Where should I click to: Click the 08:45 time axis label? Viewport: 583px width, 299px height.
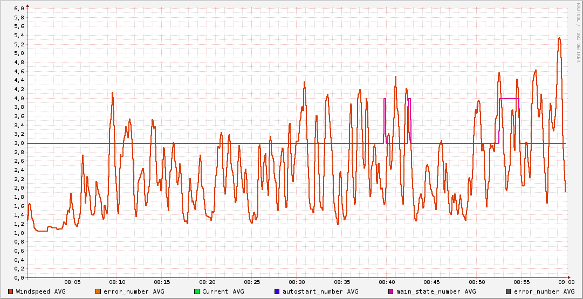[x=431, y=282]
